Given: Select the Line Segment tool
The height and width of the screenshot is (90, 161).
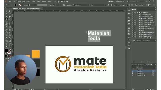Looking at the screenshot, I should tap(10, 19).
